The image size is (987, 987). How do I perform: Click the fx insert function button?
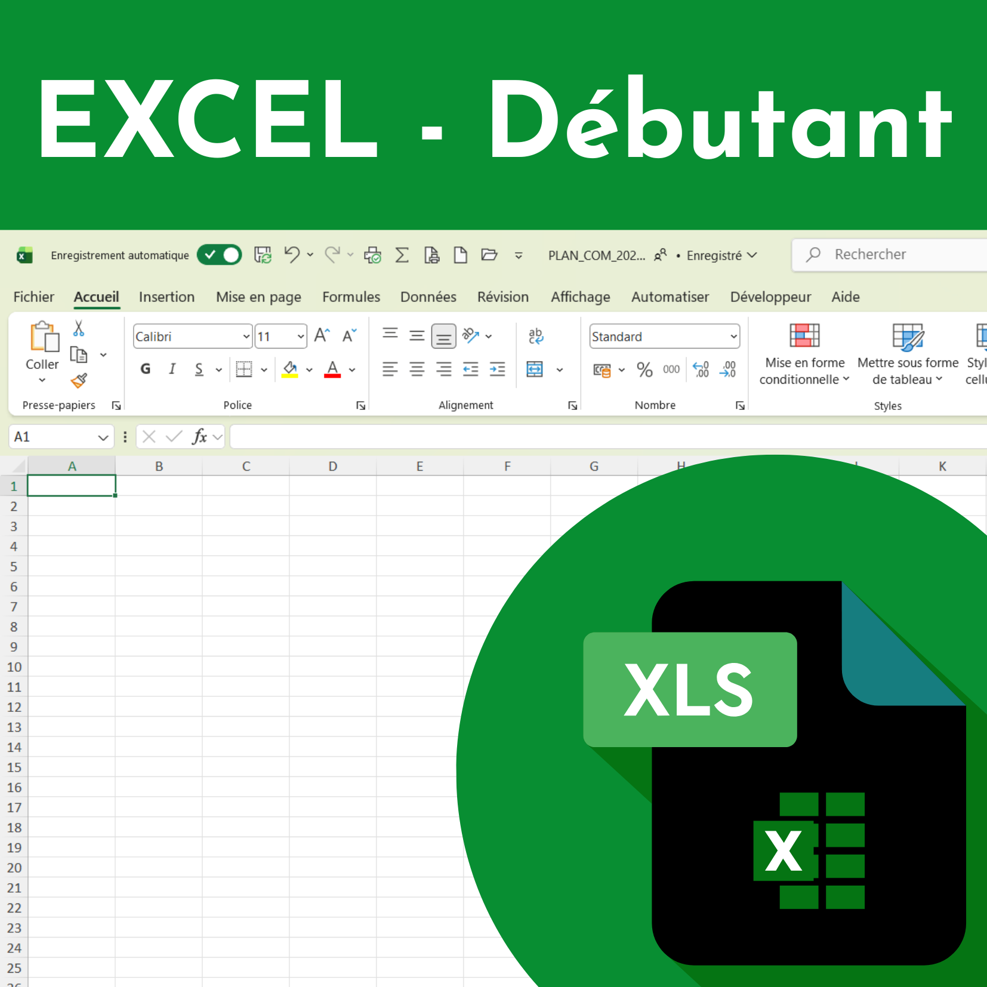pos(200,437)
